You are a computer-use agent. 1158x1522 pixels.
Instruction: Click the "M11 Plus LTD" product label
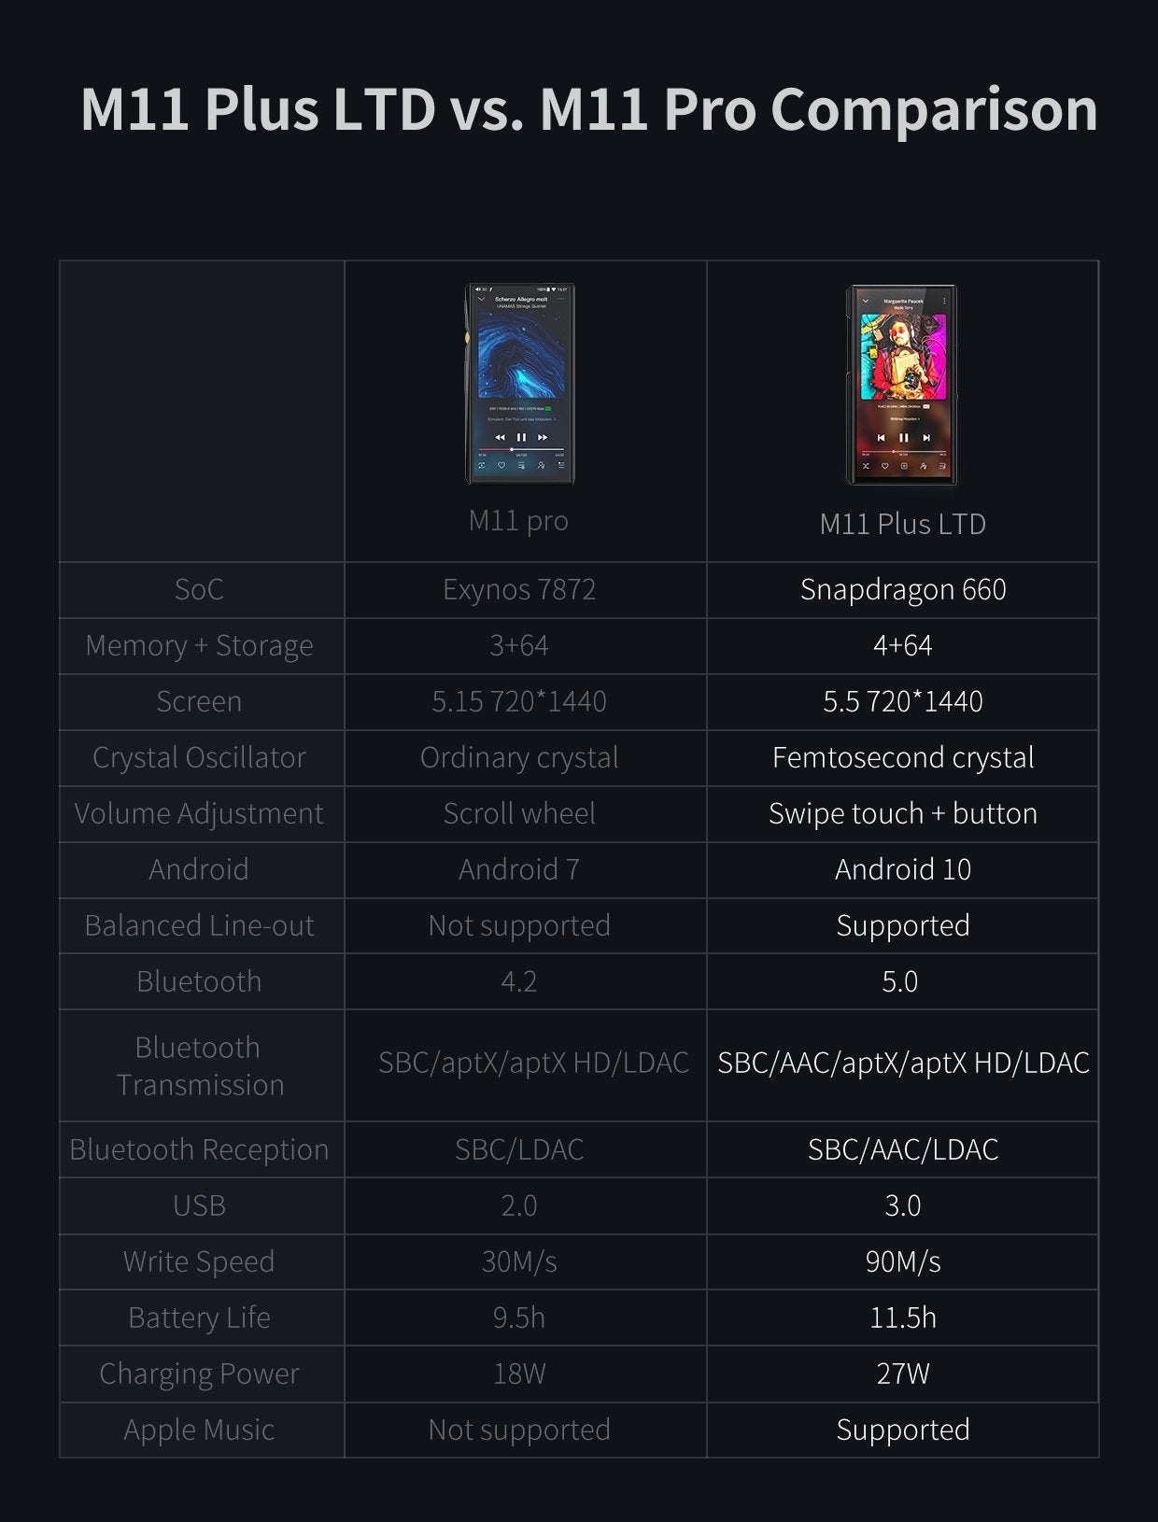[x=902, y=524]
